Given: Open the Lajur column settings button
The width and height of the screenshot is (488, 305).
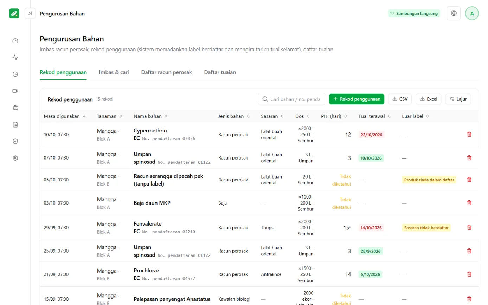Looking at the screenshot, I should [458, 99].
